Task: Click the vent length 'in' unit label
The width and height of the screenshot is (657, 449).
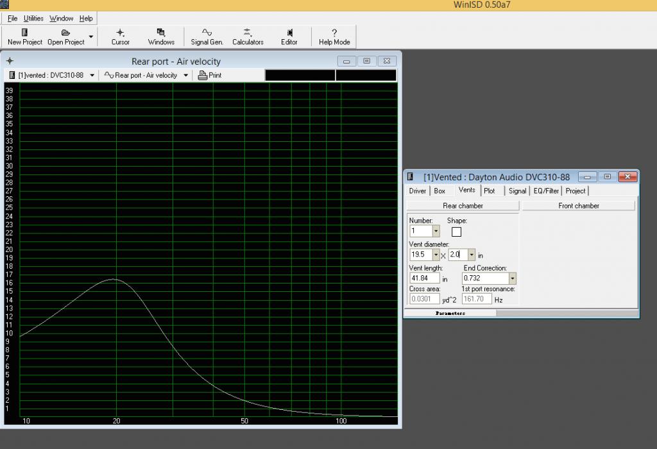Action: [x=445, y=279]
